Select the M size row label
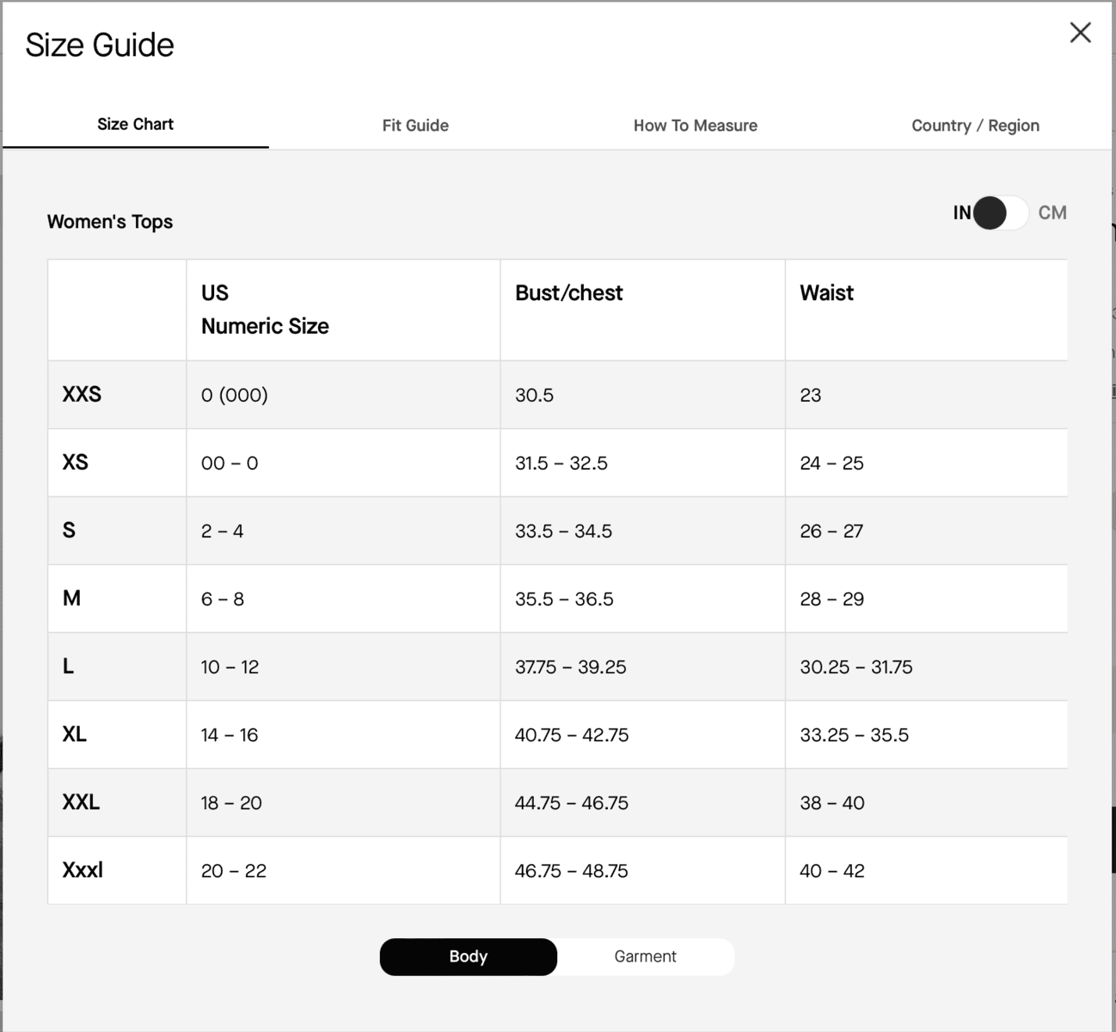The image size is (1116, 1032). pos(71,599)
